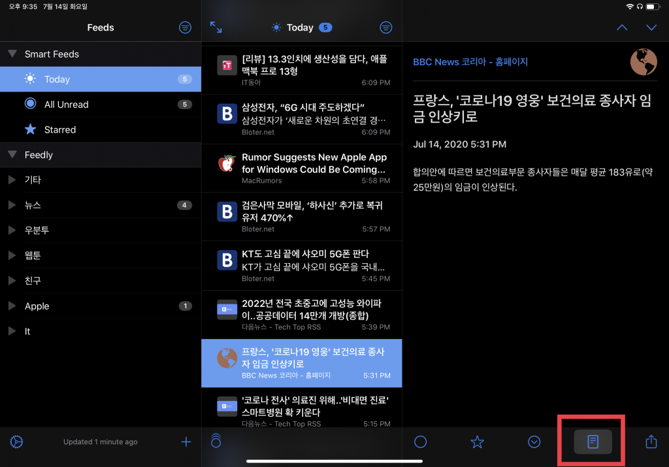Toggle read status circle in article toolbar
This screenshot has height=467, width=669.
[420, 442]
